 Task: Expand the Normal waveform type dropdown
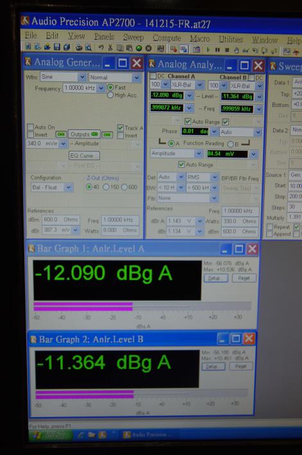tap(136, 78)
